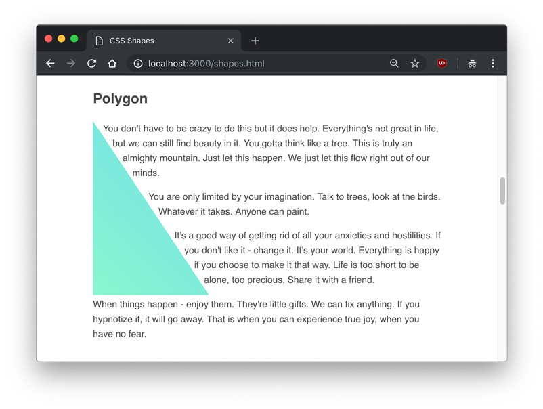This screenshot has width=543, height=409.
Task: Open the uBlock Origin extension
Action: coord(442,64)
